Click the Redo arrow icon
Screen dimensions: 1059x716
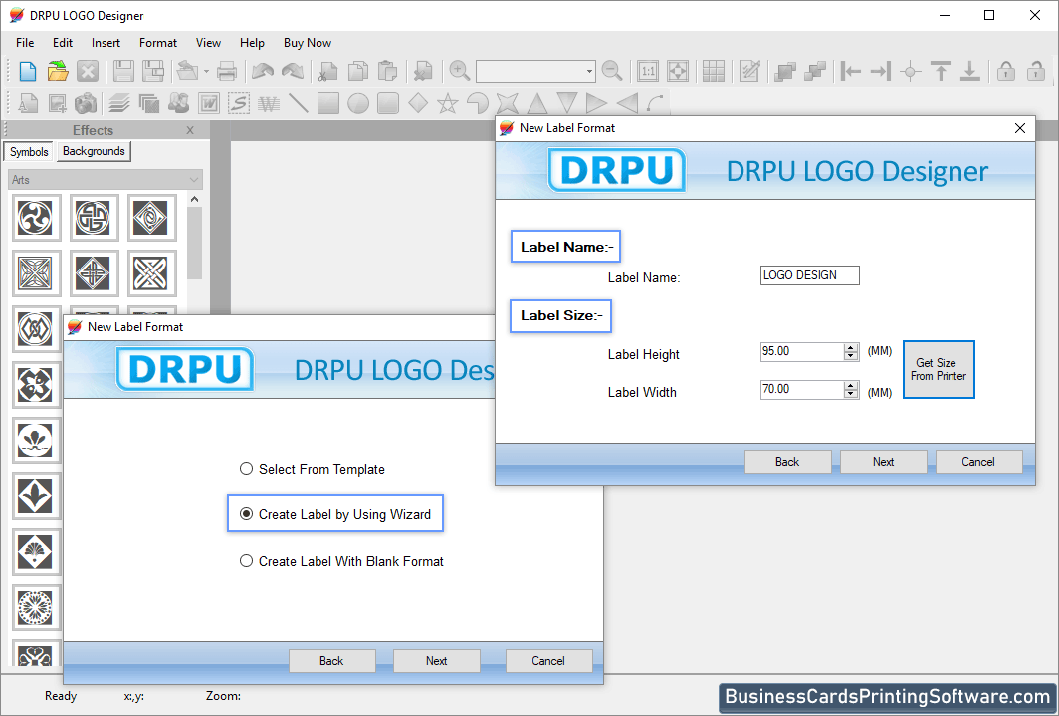(x=293, y=71)
